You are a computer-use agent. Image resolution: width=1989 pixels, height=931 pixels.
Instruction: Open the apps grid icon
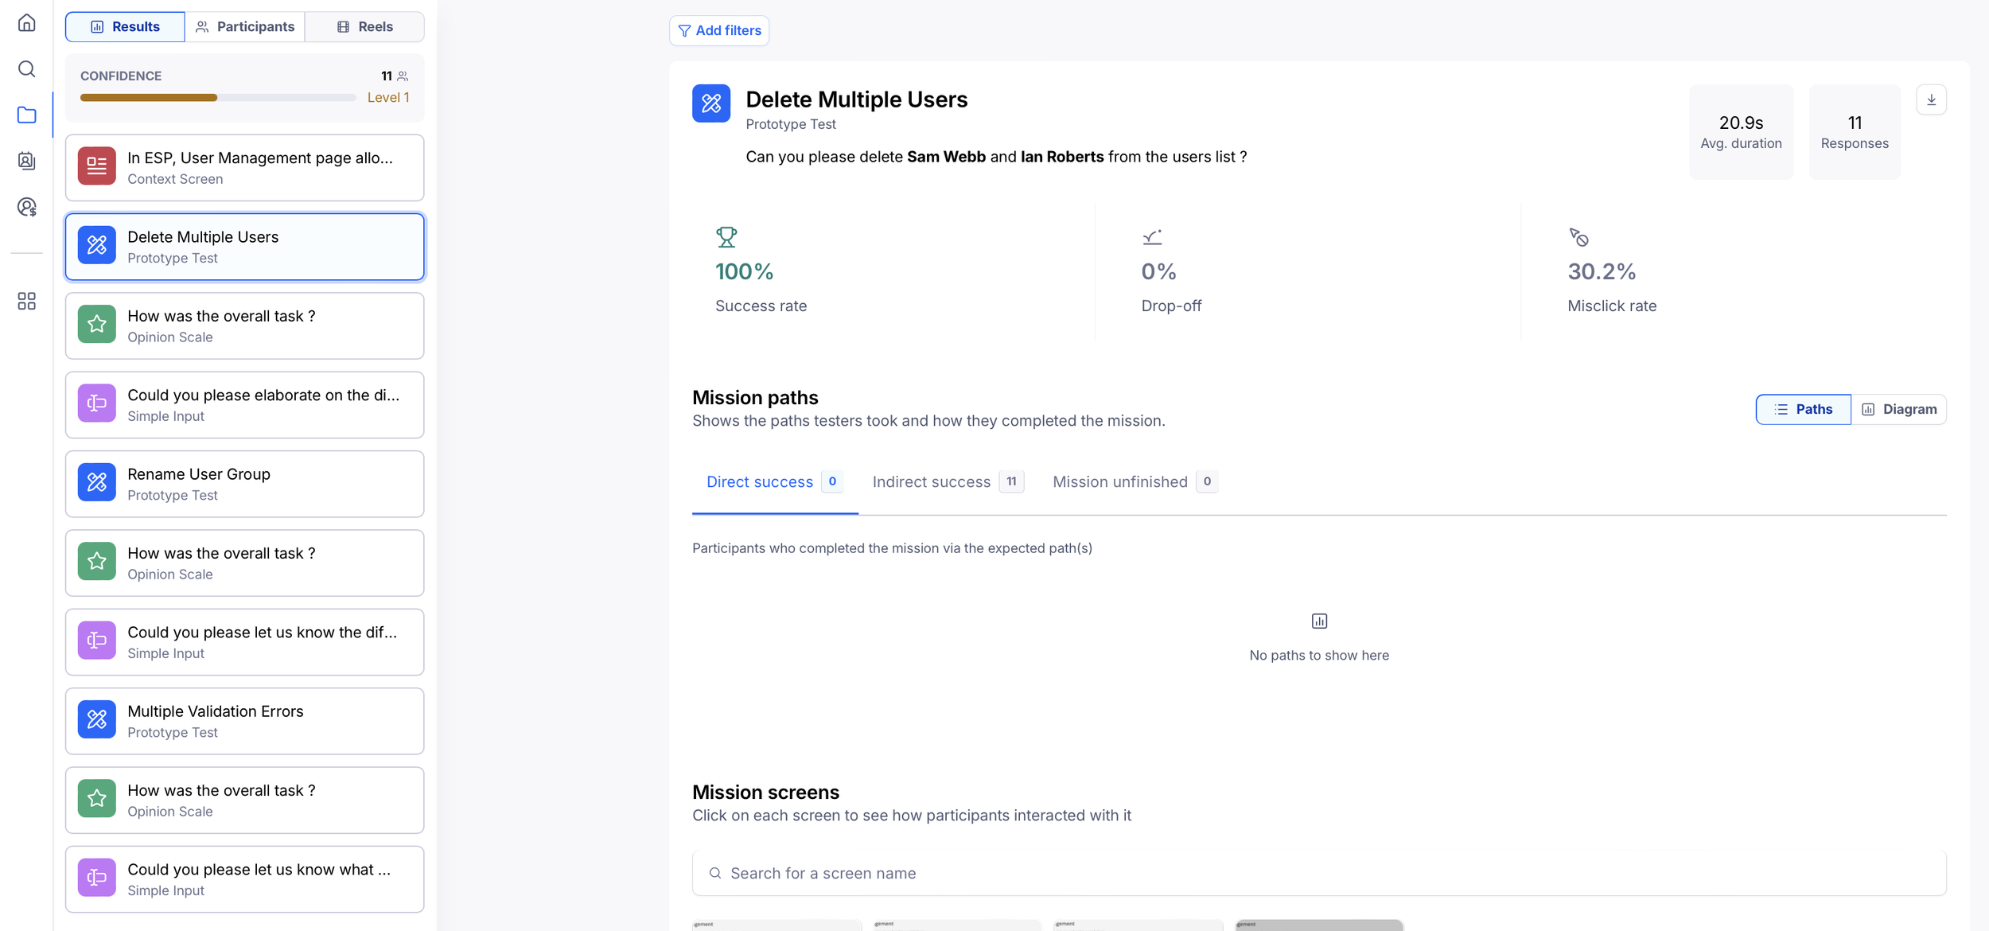click(x=26, y=301)
